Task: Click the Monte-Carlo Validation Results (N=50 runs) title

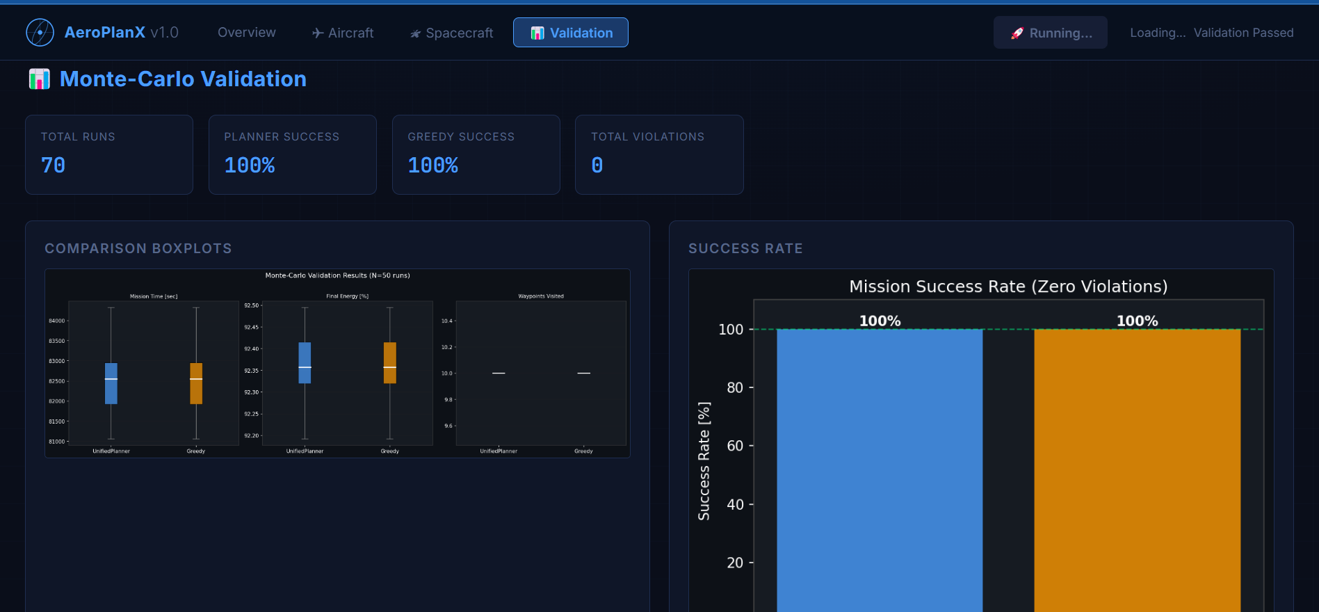Action: coord(338,275)
